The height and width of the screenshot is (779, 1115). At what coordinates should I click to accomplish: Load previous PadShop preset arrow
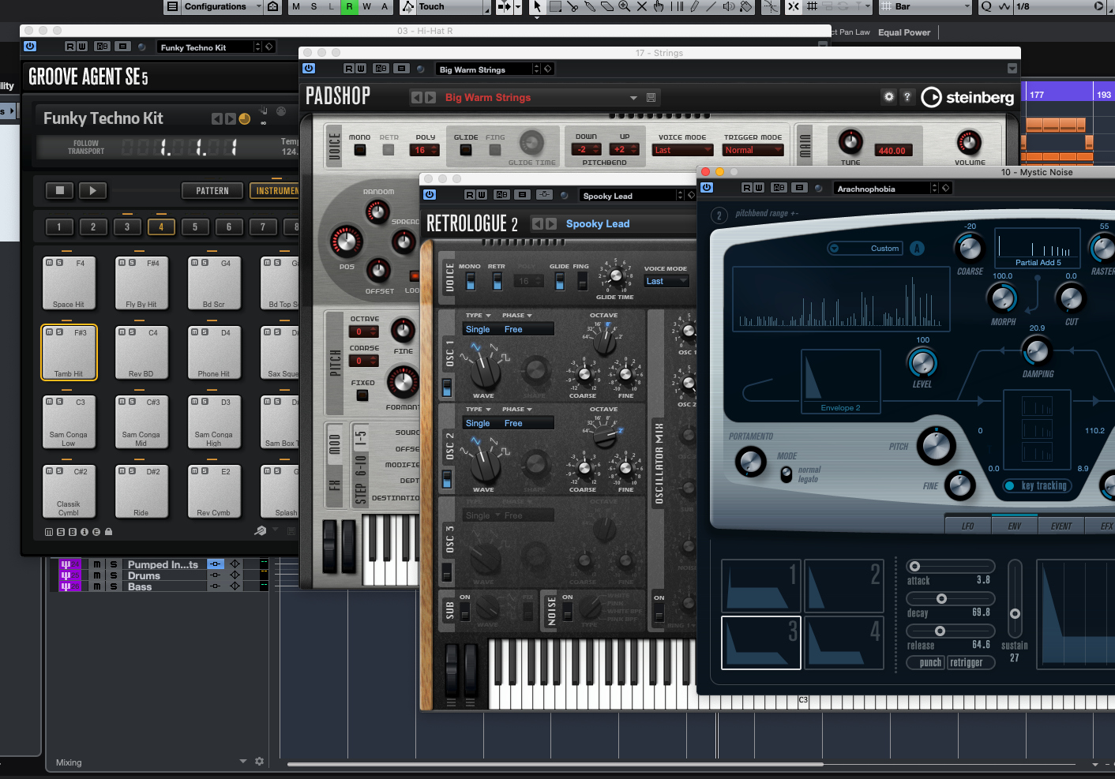pyautogui.click(x=417, y=97)
